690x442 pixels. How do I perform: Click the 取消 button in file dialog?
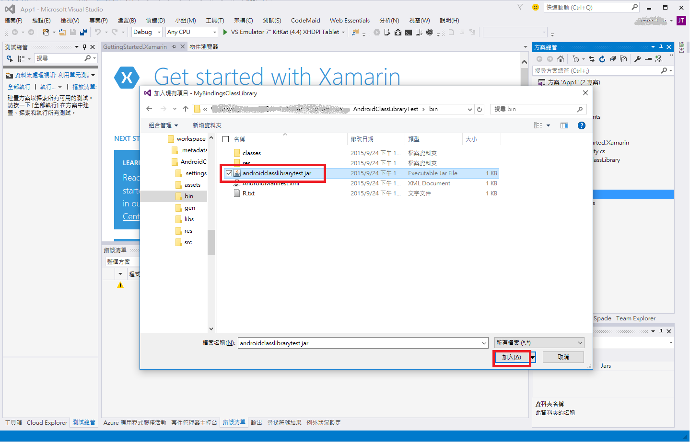563,357
